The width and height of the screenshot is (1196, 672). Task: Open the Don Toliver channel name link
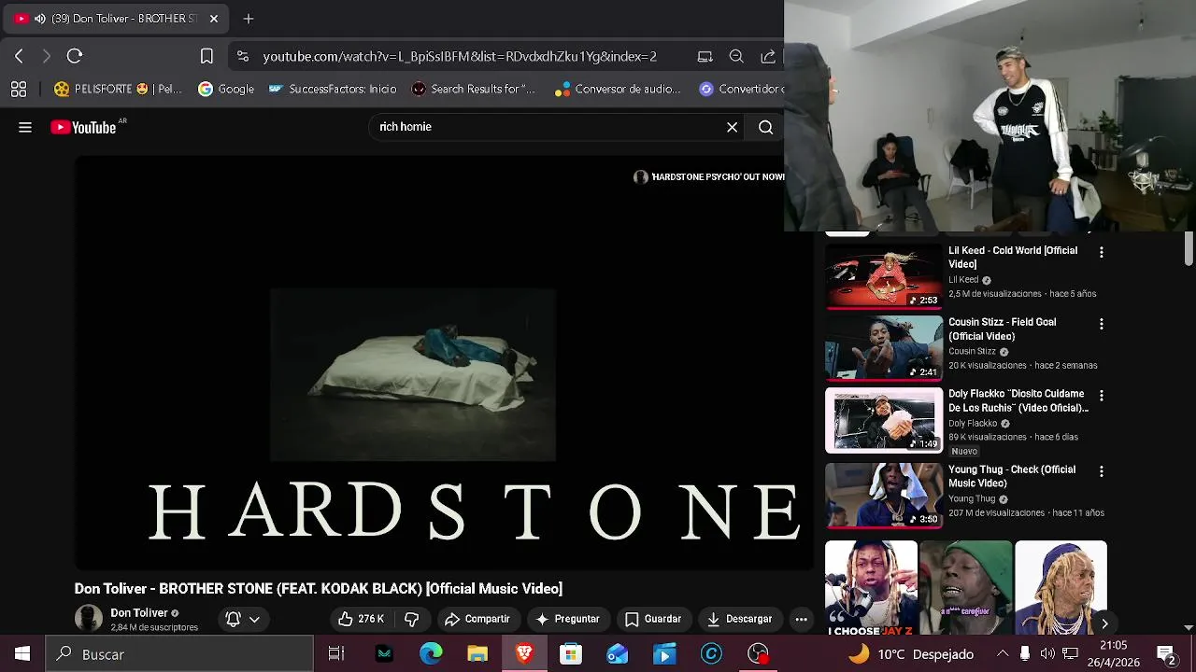138,613
